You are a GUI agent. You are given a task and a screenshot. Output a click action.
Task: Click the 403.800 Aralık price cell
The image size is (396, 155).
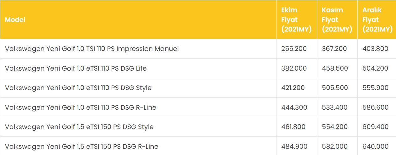pyautogui.click(x=375, y=49)
